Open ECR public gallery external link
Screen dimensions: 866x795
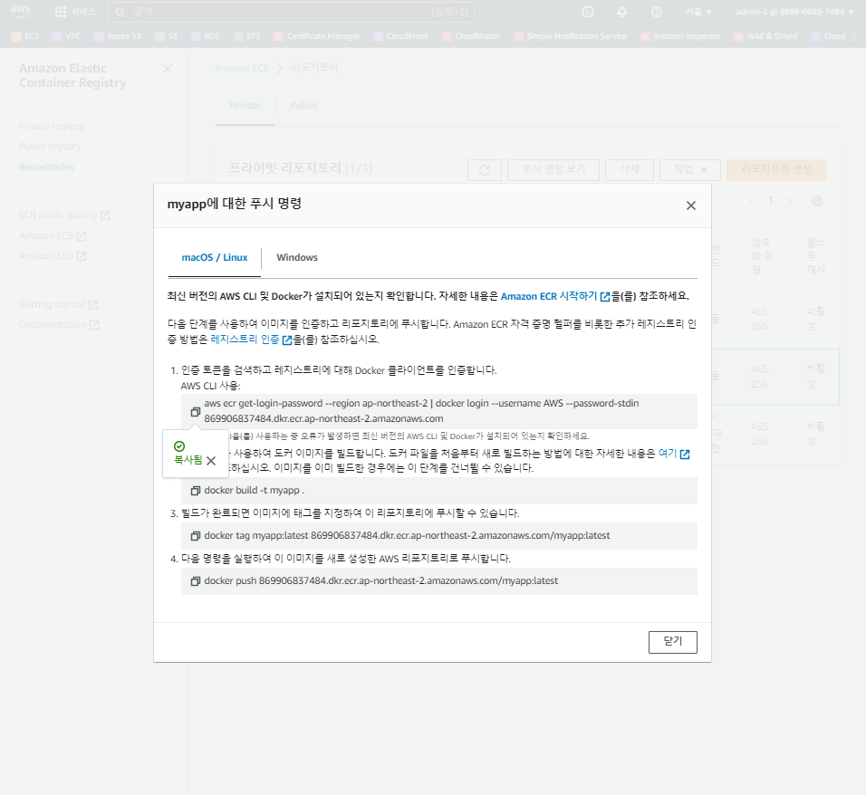pyautogui.click(x=64, y=215)
